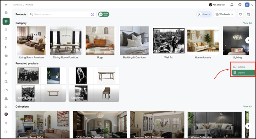The image size is (256, 139).
Task: Open the Wholesale price list dropdown
Action: [225, 15]
